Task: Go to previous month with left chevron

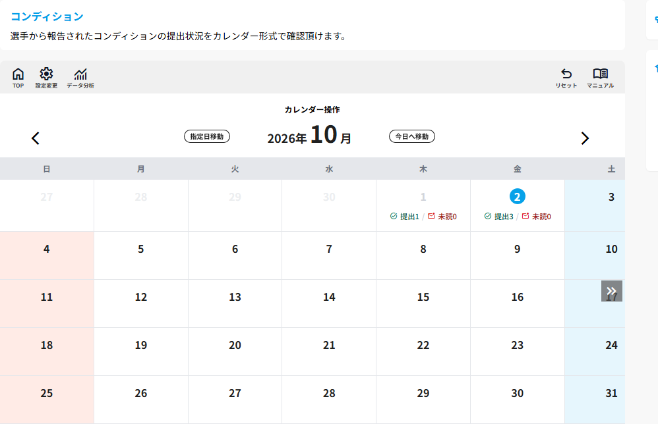Action: (36, 138)
